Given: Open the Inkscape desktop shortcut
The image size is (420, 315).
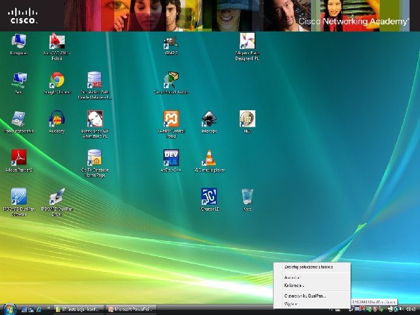Looking at the screenshot, I should tap(209, 119).
